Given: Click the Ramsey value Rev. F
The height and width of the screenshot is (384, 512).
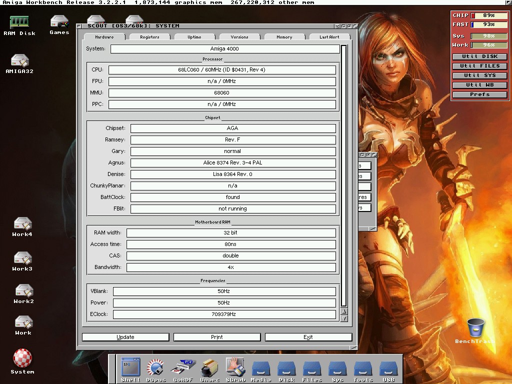Looking at the screenshot, I should [233, 140].
